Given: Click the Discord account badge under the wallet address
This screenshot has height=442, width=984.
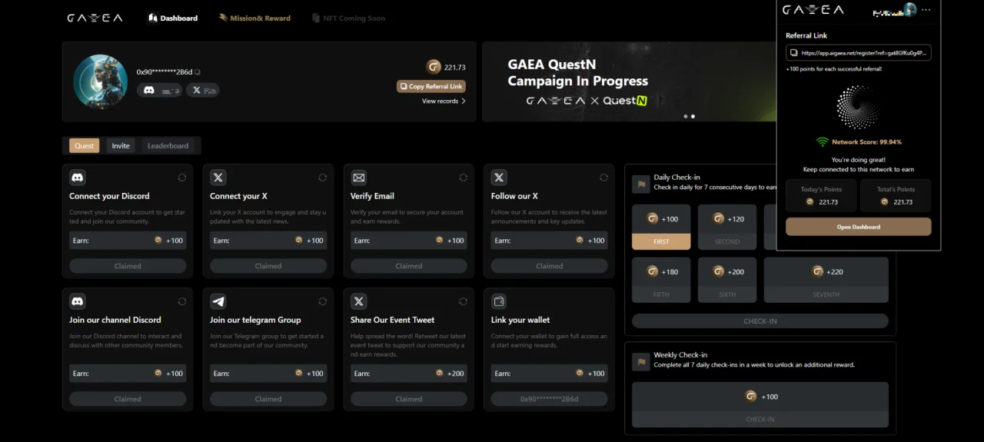Looking at the screenshot, I should [x=159, y=90].
